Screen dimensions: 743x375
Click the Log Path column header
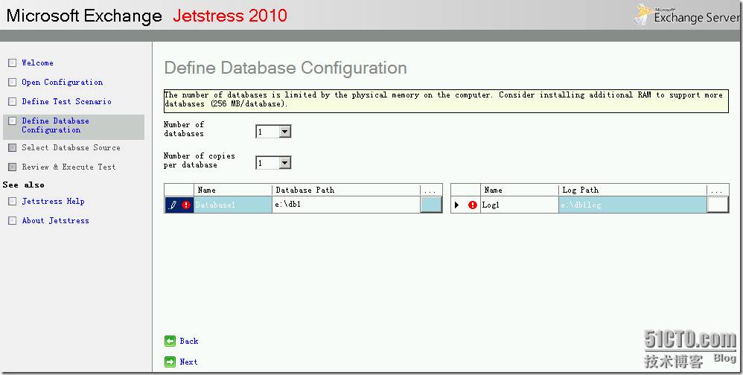click(x=633, y=190)
